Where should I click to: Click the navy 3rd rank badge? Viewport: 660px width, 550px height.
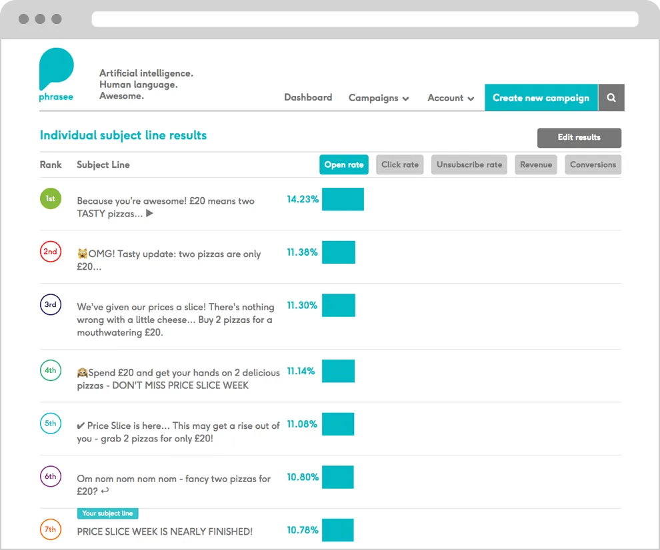pyautogui.click(x=51, y=304)
